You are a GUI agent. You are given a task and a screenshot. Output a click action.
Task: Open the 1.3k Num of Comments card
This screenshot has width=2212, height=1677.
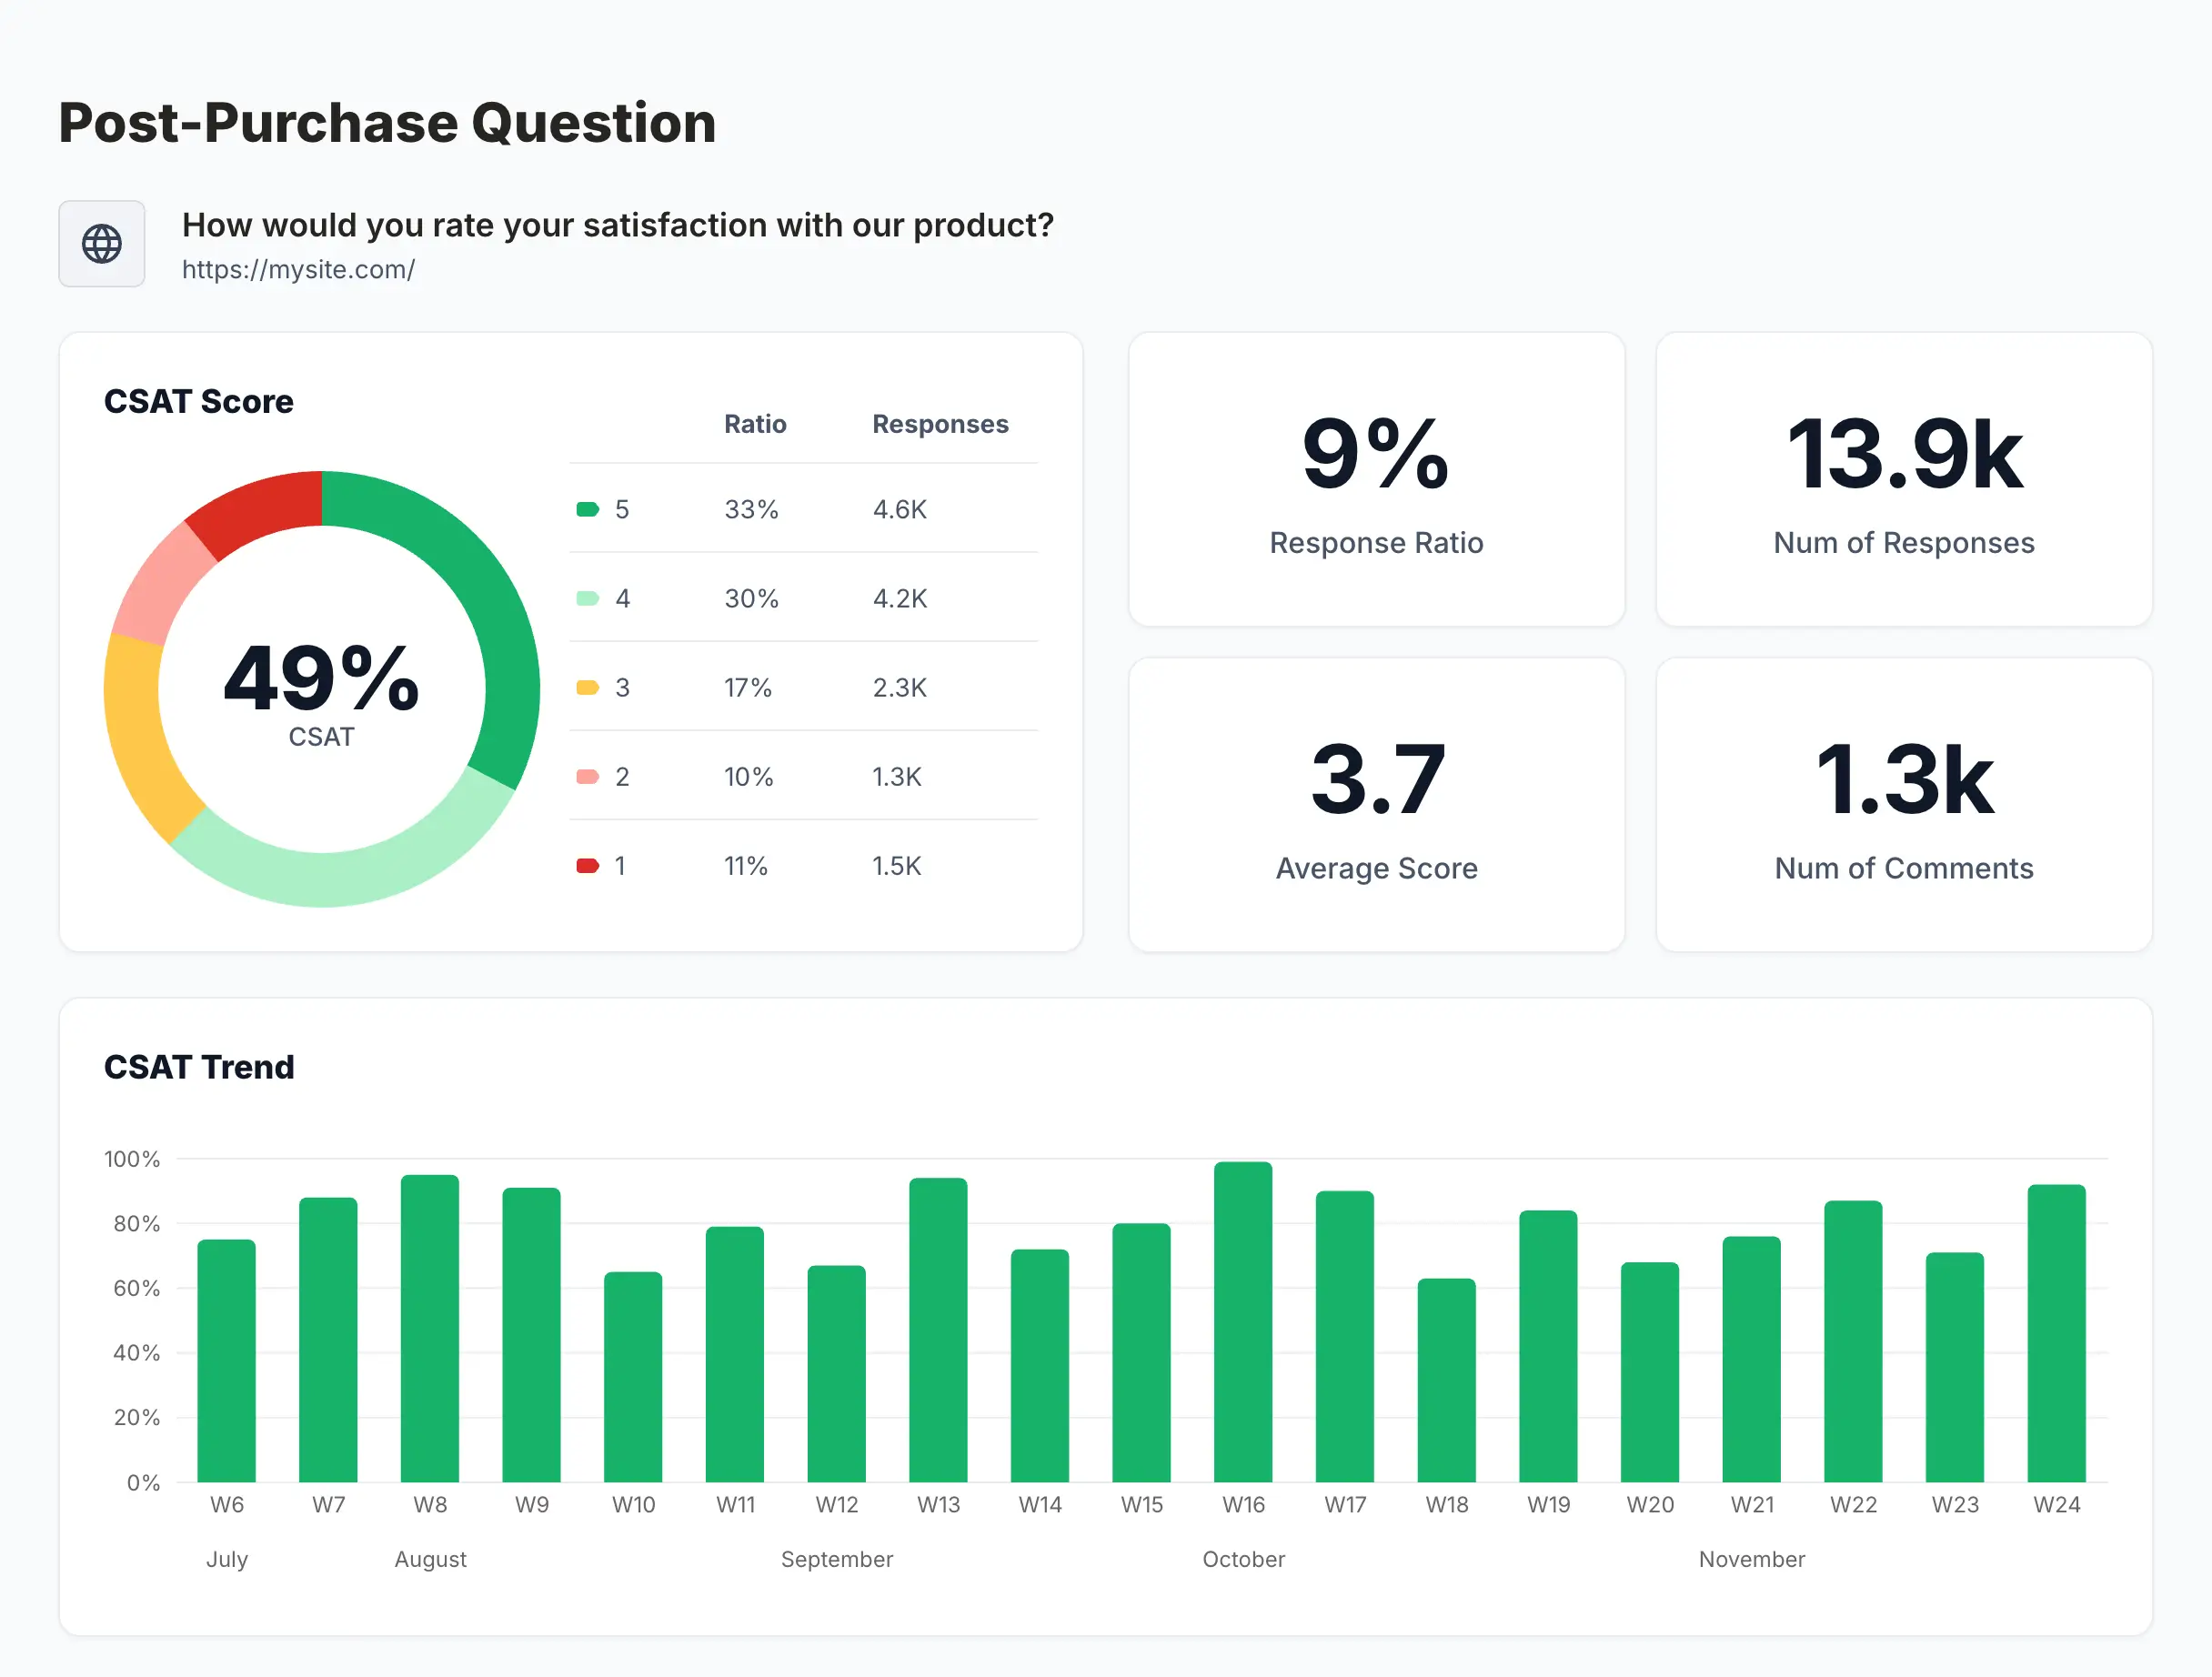(x=1903, y=805)
